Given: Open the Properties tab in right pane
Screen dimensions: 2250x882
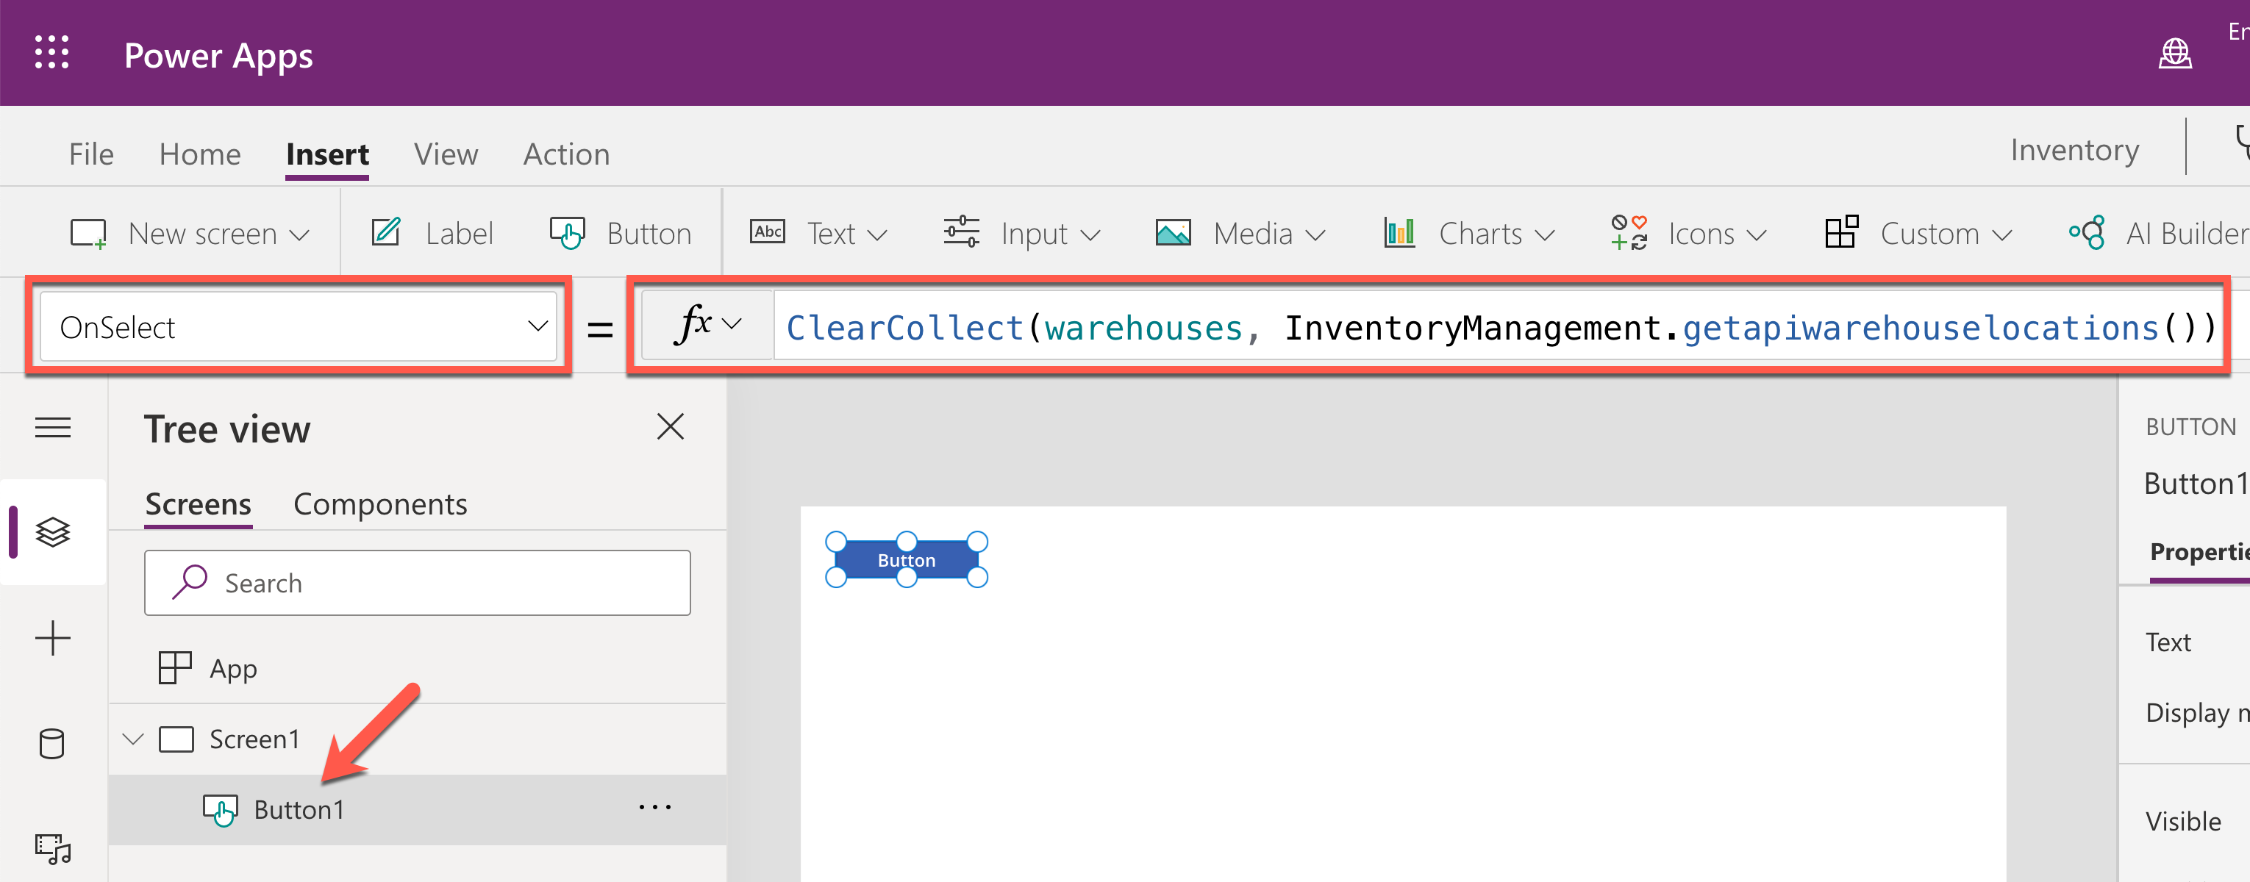Looking at the screenshot, I should 2199,552.
